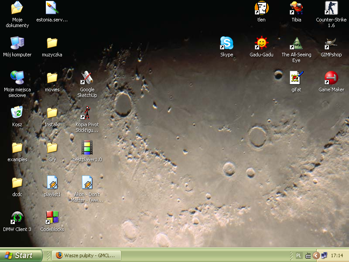
Task: Open The All-Seeing Eye shortcut
Action: click(x=296, y=43)
